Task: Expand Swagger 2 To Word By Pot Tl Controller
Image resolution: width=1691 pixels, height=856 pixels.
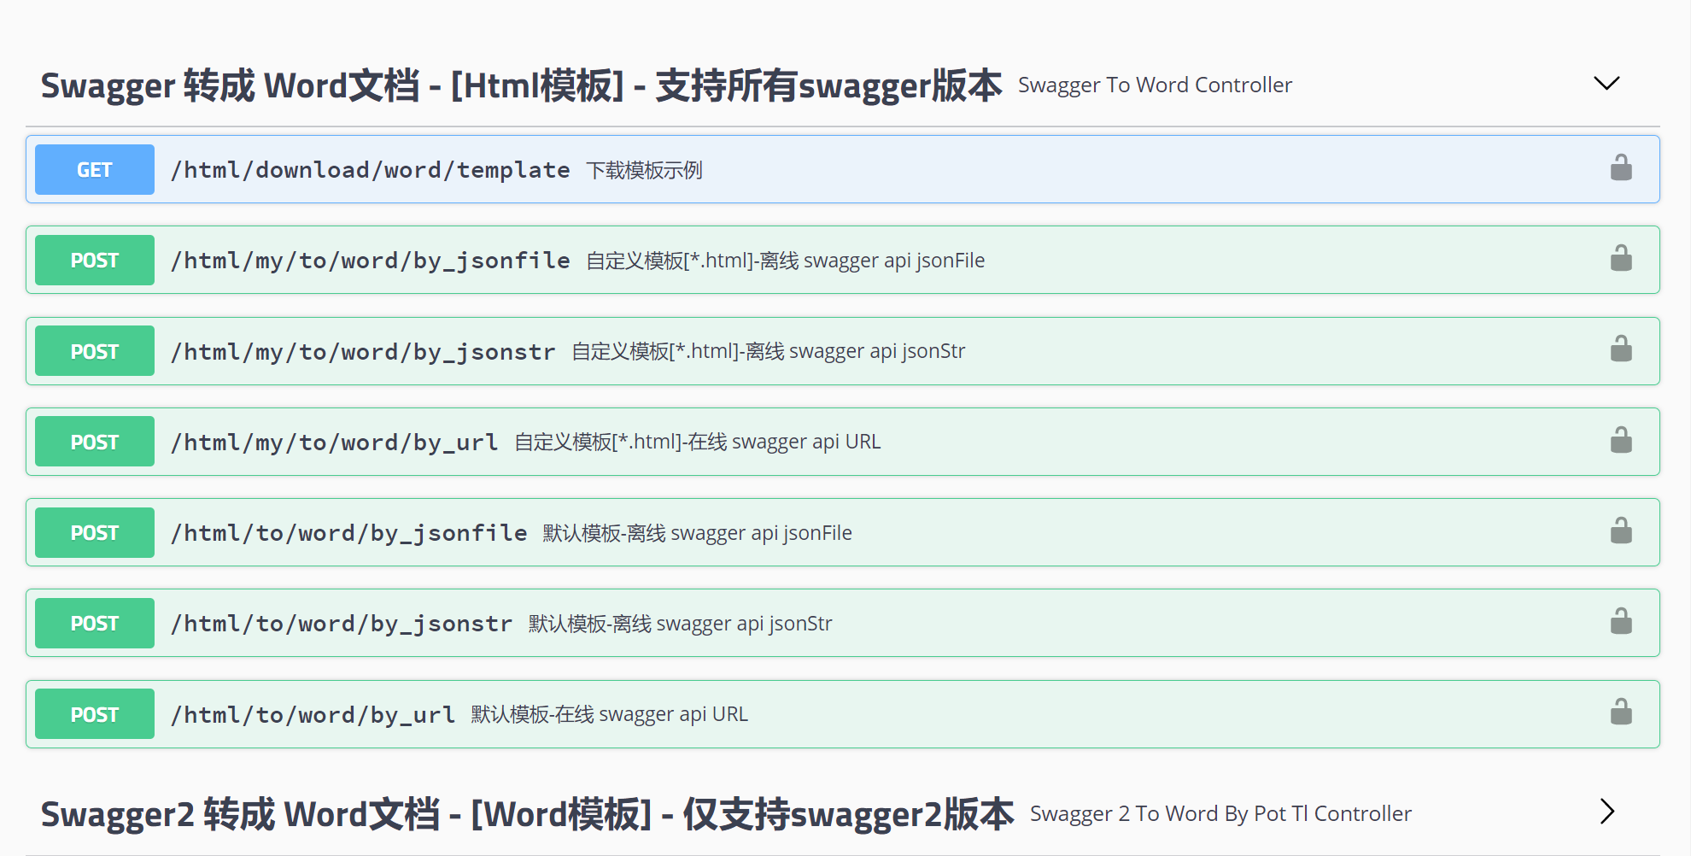Action: 1606,812
